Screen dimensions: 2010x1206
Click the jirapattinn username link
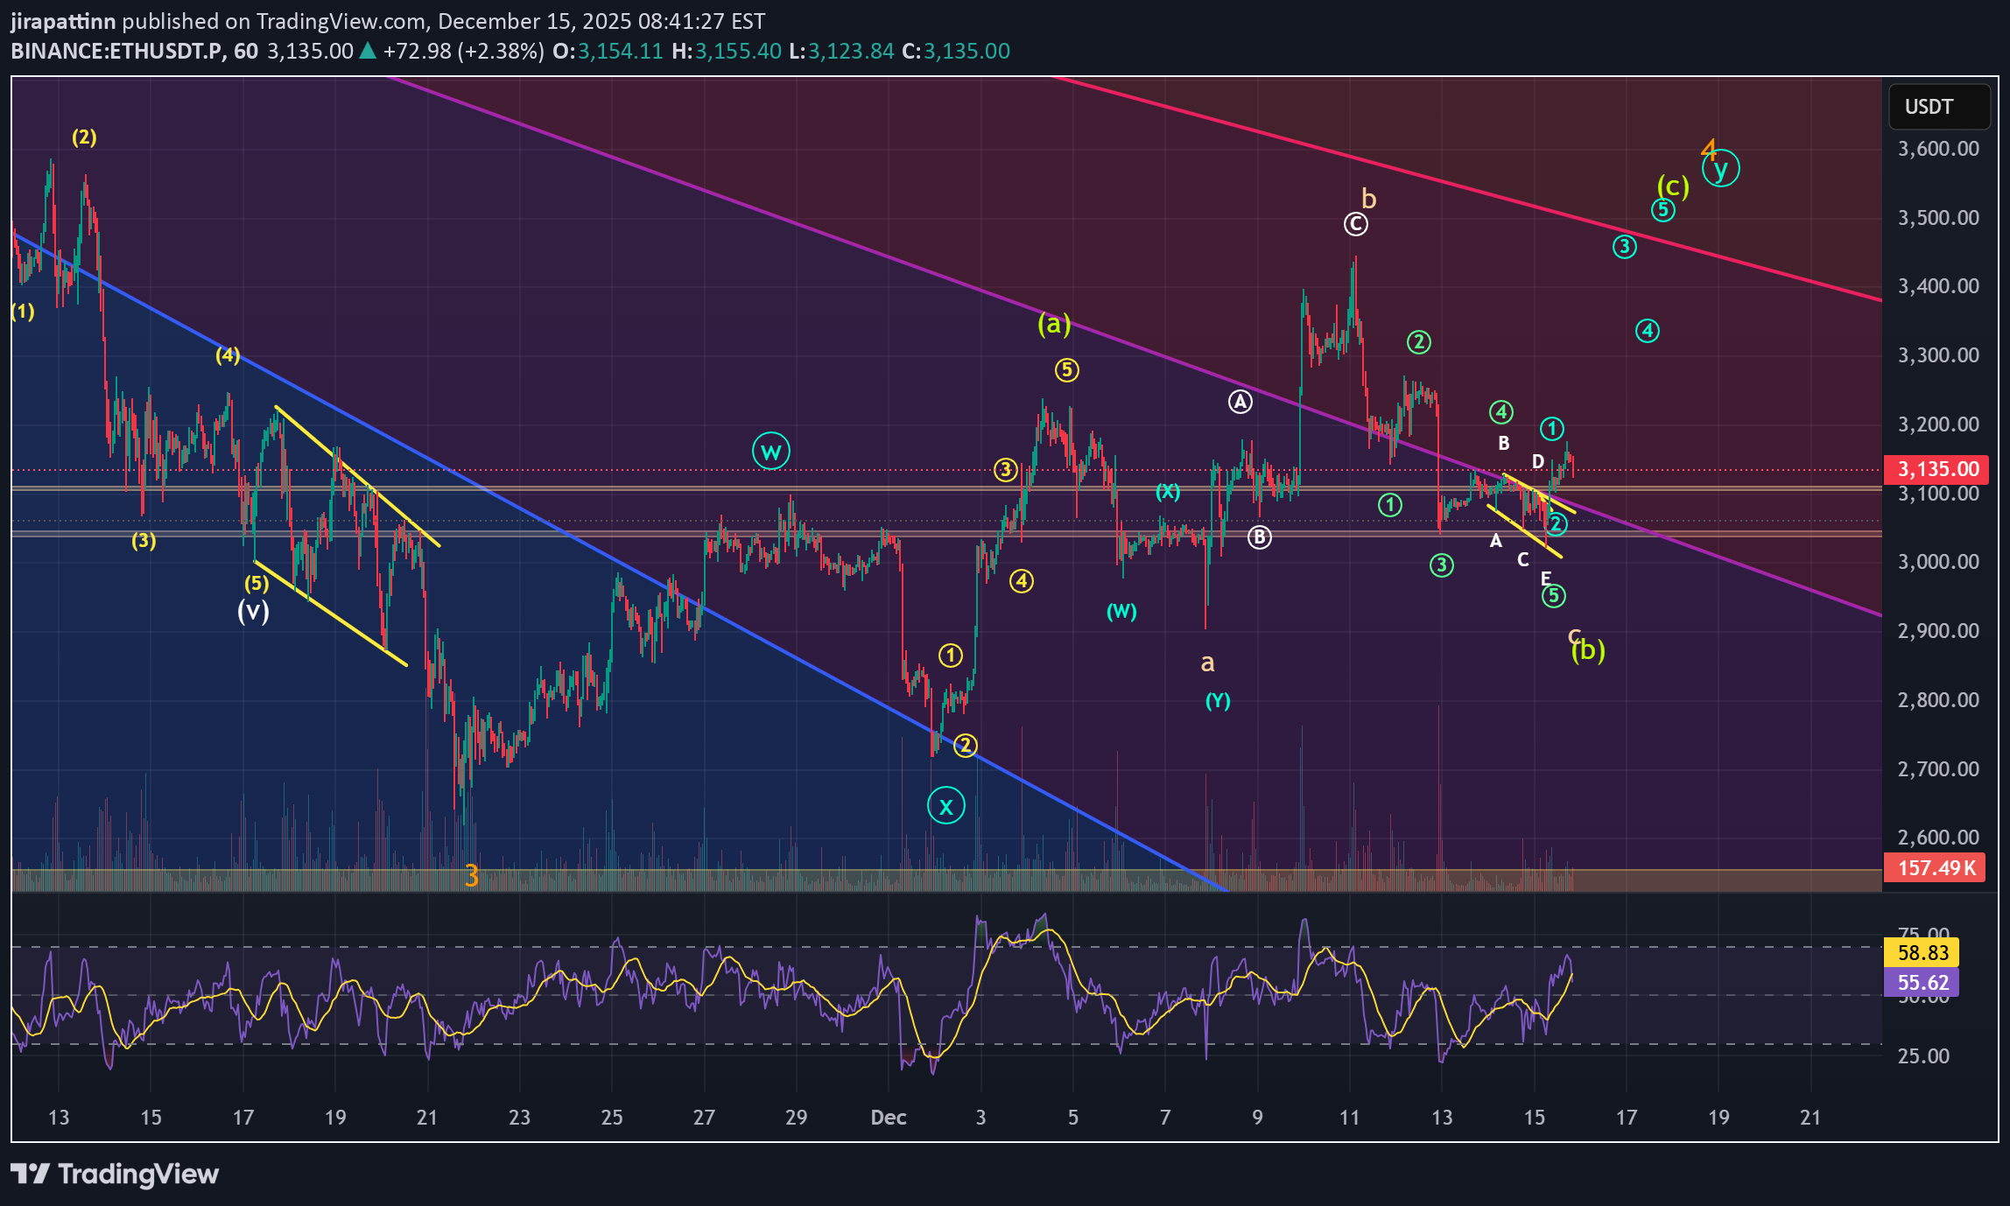[x=61, y=21]
